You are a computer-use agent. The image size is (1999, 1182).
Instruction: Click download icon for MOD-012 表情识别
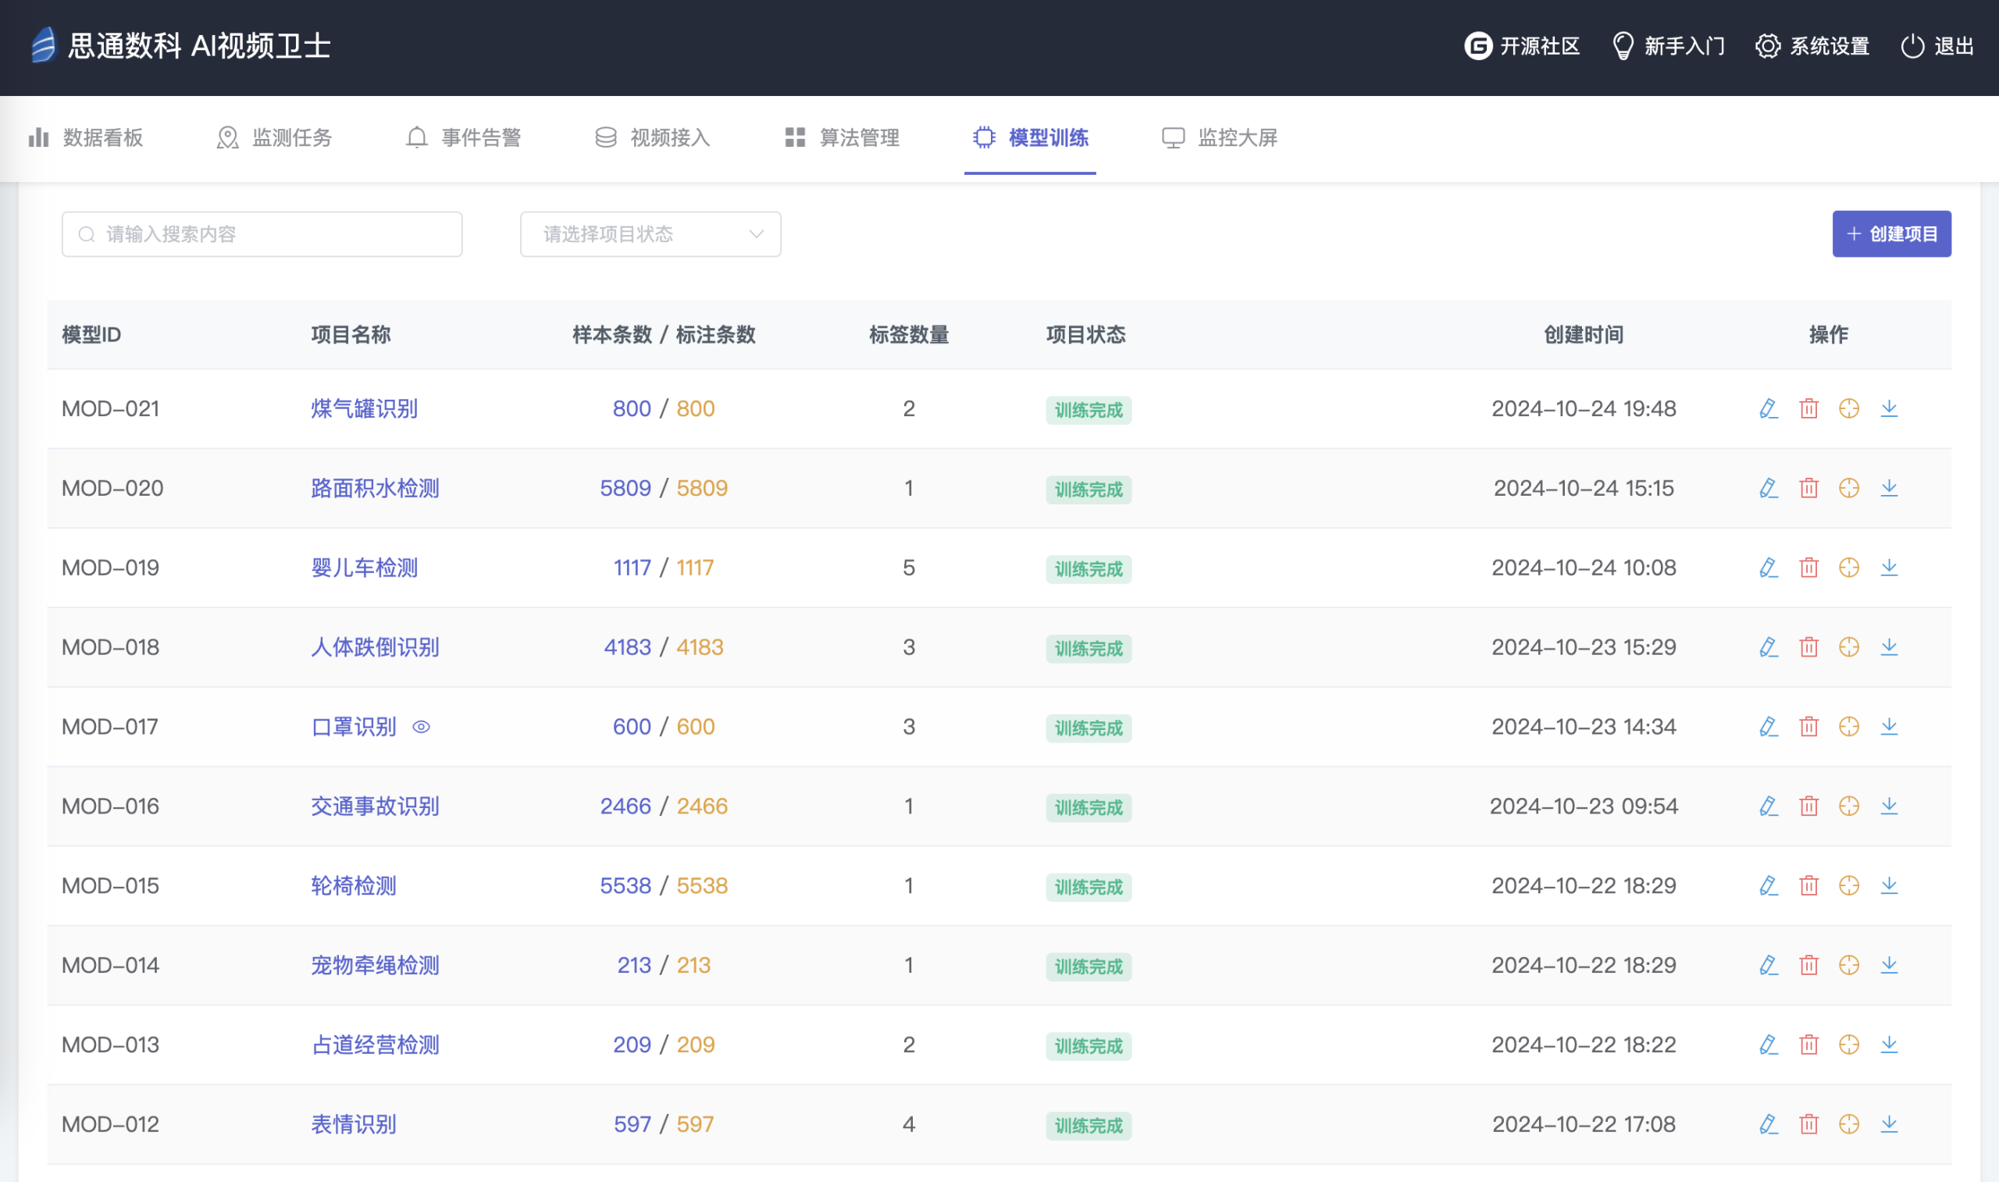[1889, 1124]
